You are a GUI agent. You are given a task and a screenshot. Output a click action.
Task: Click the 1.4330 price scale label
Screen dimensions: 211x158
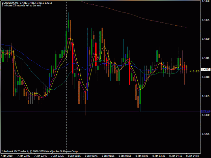206,1
